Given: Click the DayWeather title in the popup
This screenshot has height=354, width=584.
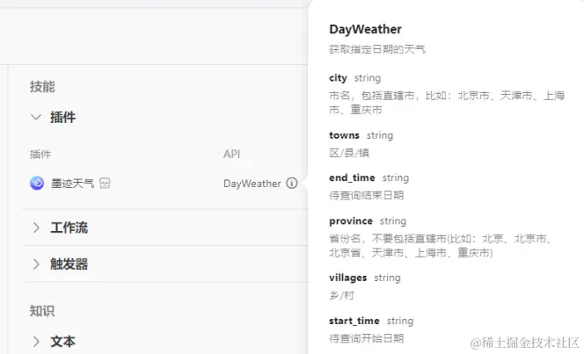Looking at the screenshot, I should (x=365, y=29).
